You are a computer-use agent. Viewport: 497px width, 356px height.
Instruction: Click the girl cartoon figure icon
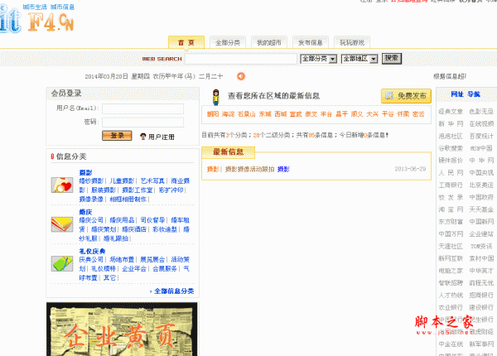(216, 97)
